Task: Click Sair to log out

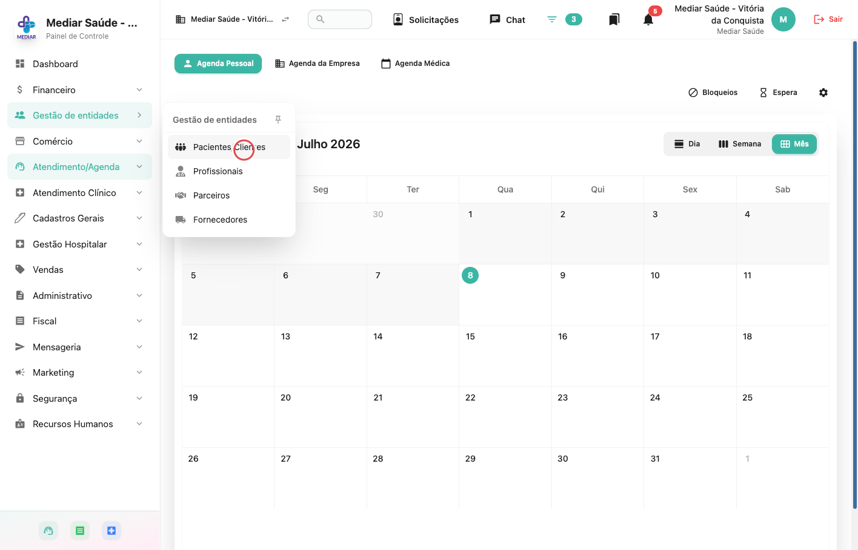Action: click(x=828, y=19)
